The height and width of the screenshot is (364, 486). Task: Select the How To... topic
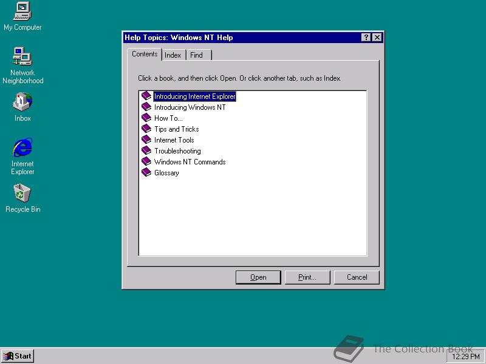tap(168, 118)
